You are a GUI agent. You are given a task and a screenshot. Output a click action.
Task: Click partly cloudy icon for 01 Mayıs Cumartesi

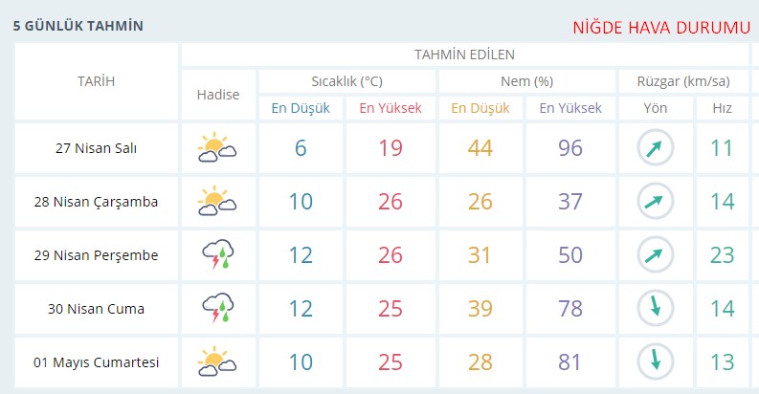click(x=217, y=362)
